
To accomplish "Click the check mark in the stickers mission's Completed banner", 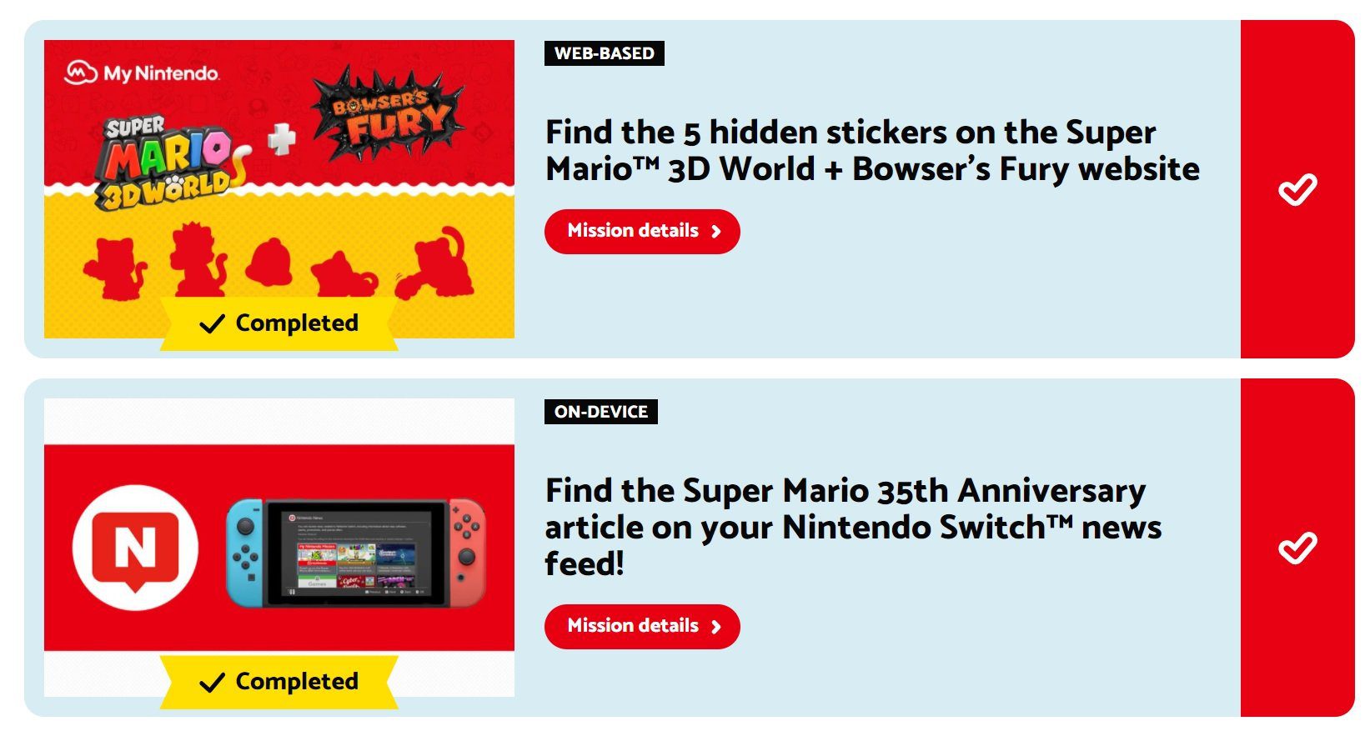I will coord(212,323).
